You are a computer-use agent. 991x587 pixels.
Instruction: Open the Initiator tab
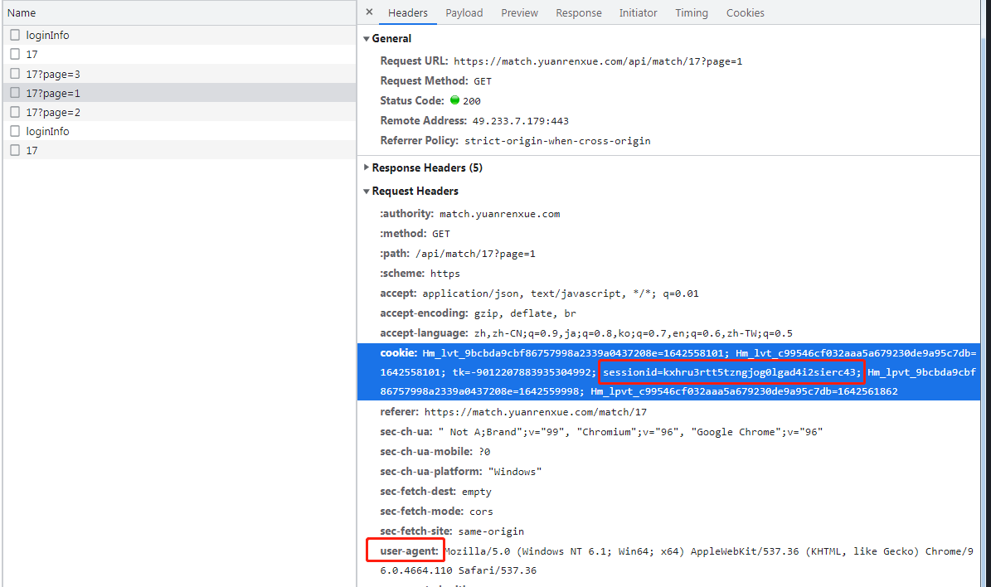(x=638, y=12)
